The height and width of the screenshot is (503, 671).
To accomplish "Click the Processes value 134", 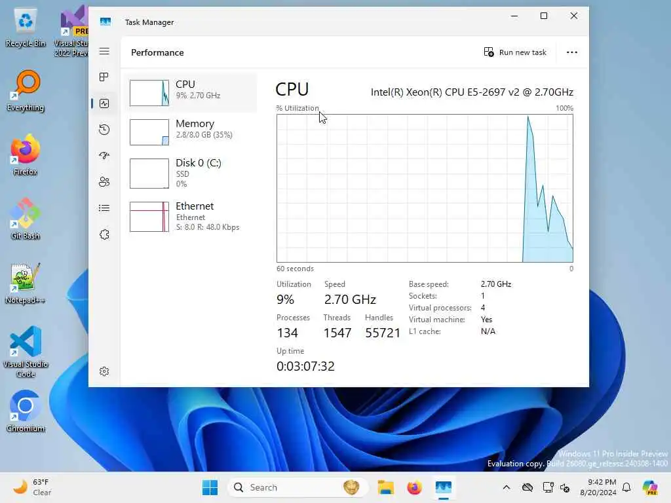I will 287,333.
